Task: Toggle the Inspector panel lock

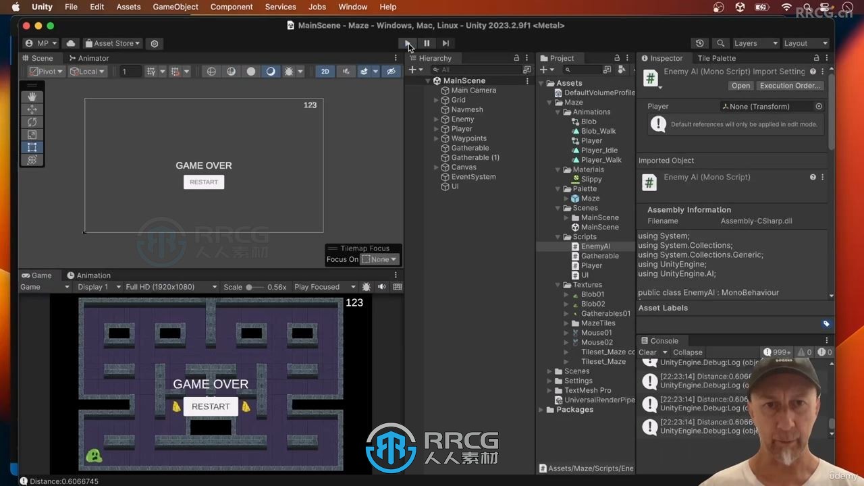Action: [816, 58]
